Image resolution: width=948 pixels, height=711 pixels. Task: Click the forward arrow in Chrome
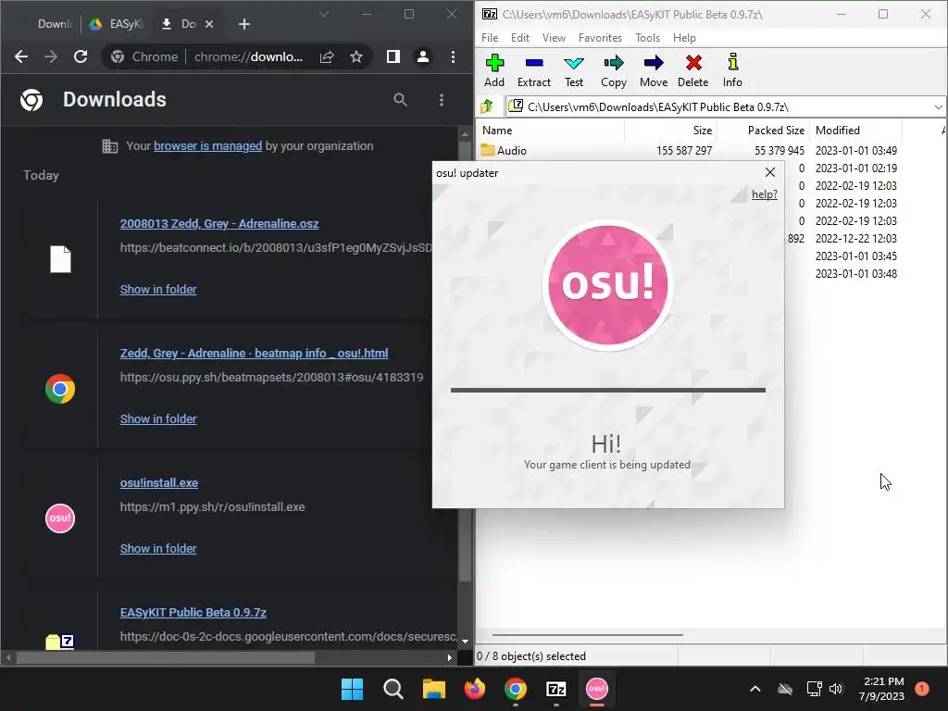51,56
